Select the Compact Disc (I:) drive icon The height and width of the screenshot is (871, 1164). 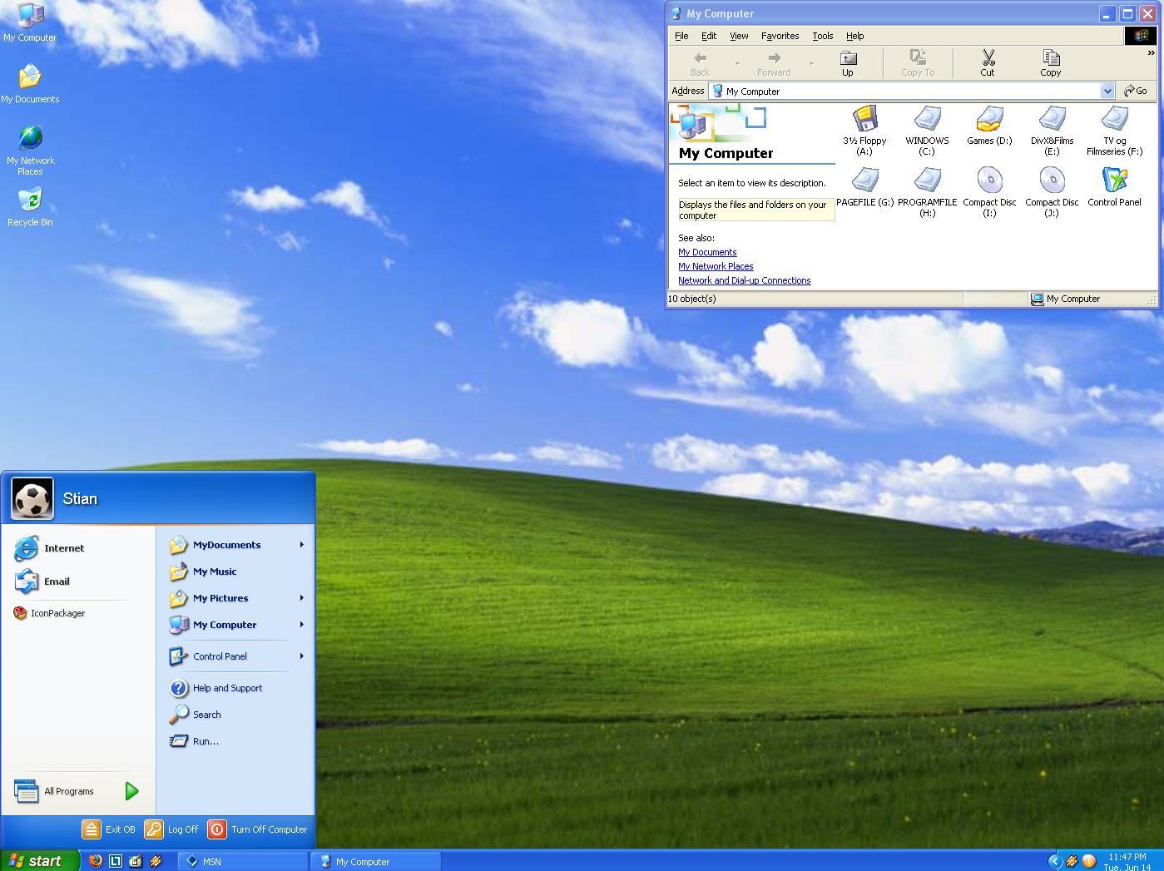coord(989,181)
